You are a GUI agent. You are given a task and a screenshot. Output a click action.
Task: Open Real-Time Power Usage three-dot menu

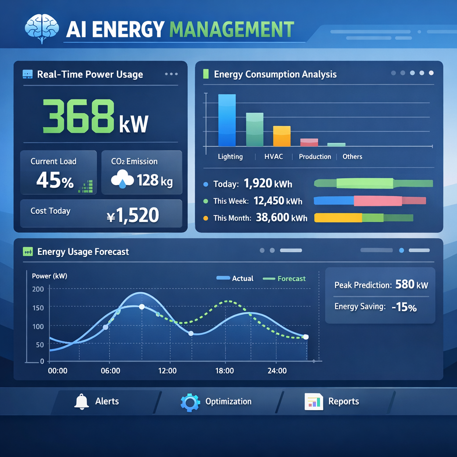(171, 74)
